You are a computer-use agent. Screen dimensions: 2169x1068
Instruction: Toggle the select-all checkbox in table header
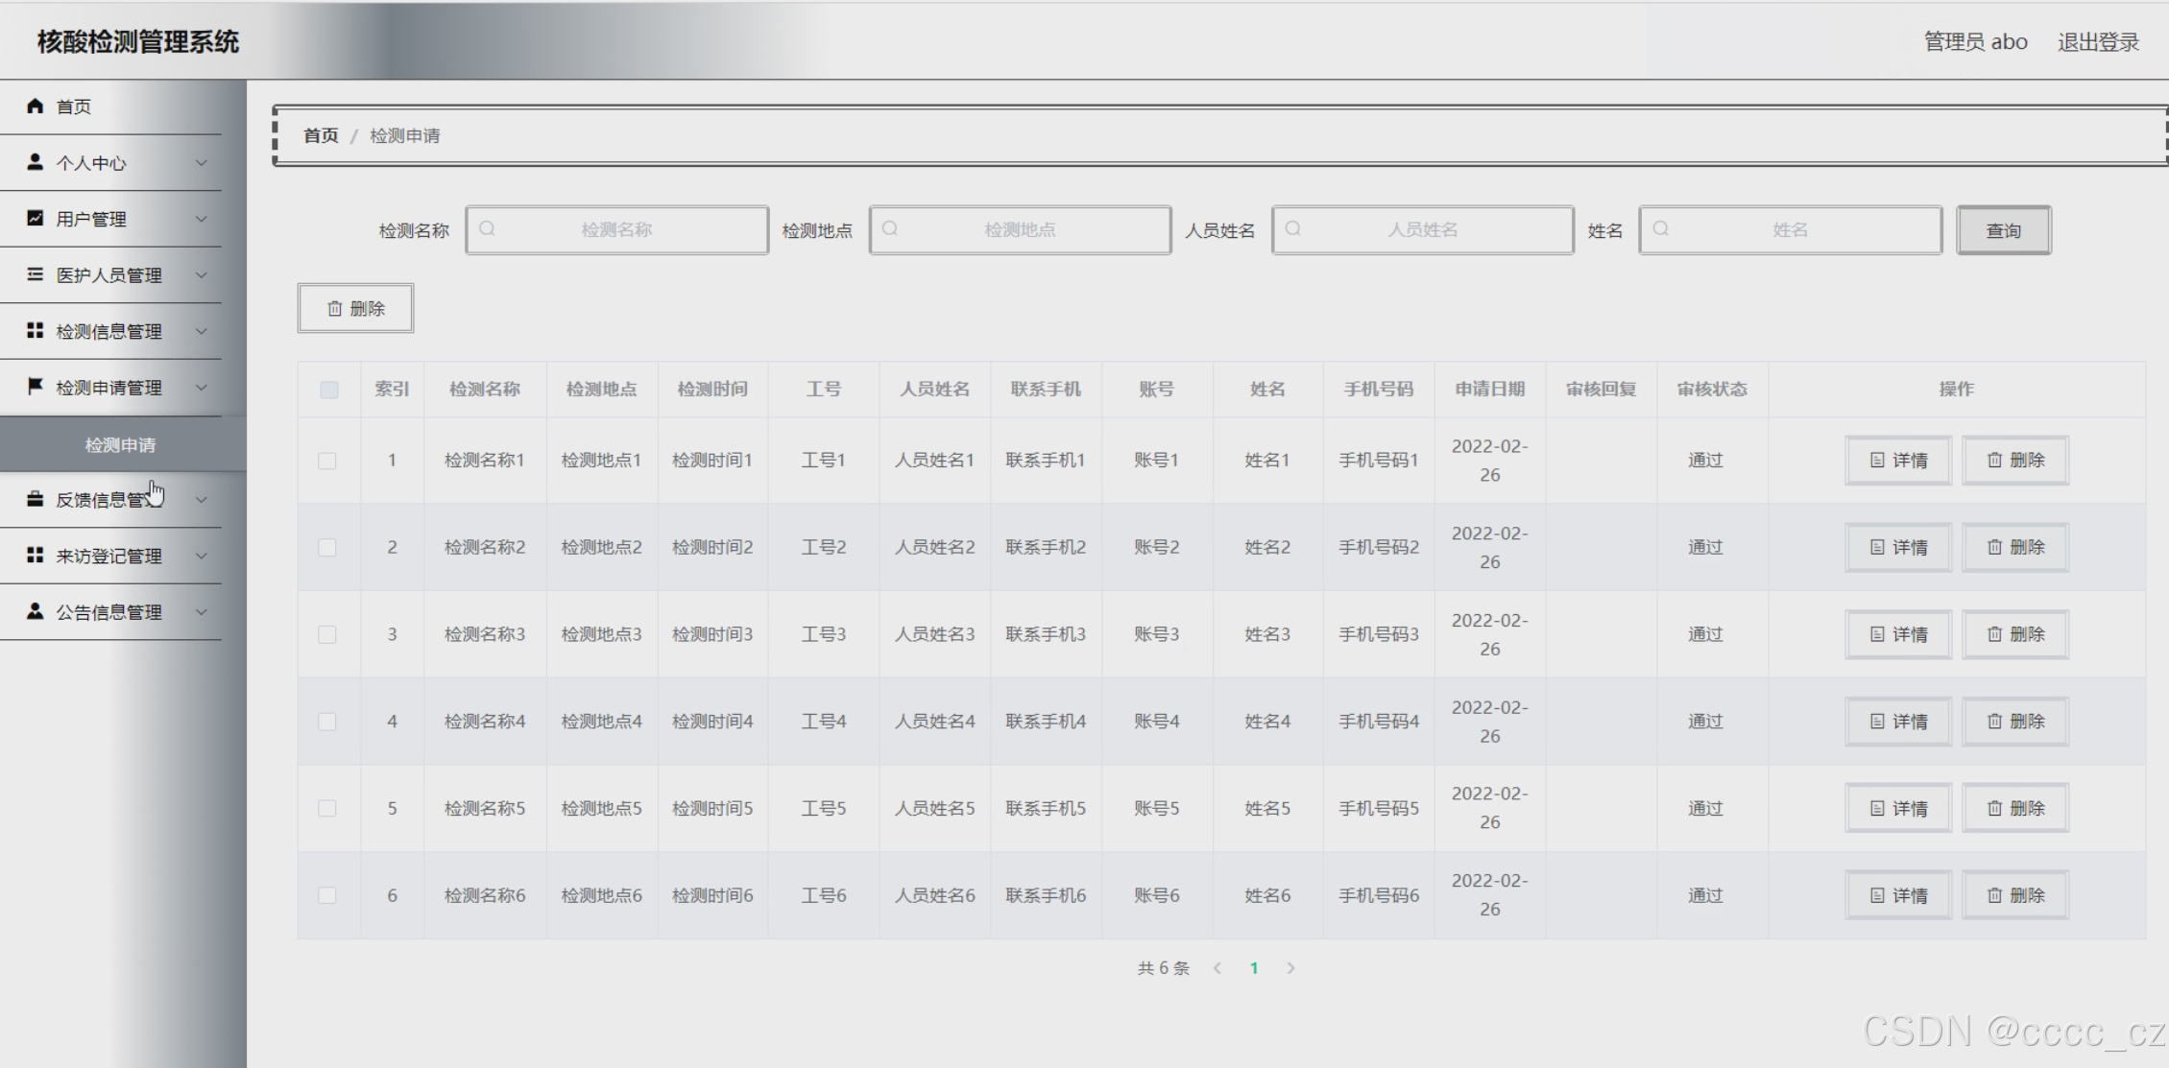(328, 390)
